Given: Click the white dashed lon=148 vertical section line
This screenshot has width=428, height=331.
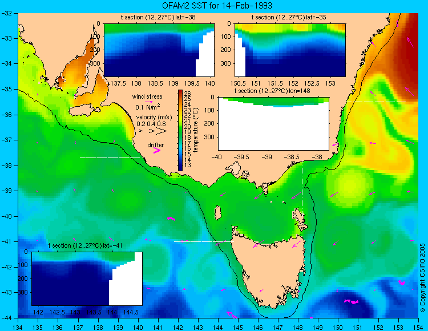Looking at the screenshot, I should coord(302,189).
